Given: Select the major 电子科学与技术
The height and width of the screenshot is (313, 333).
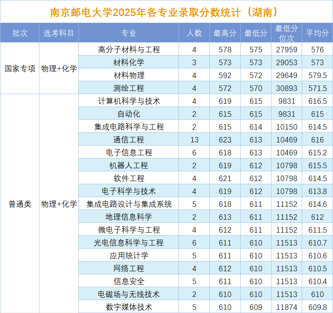Looking at the screenshot, I should click(129, 191).
